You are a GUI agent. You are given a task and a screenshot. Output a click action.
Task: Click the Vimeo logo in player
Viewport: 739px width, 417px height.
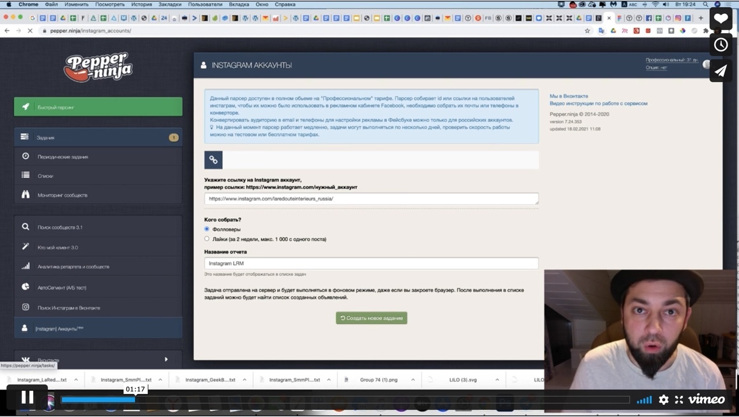707,400
